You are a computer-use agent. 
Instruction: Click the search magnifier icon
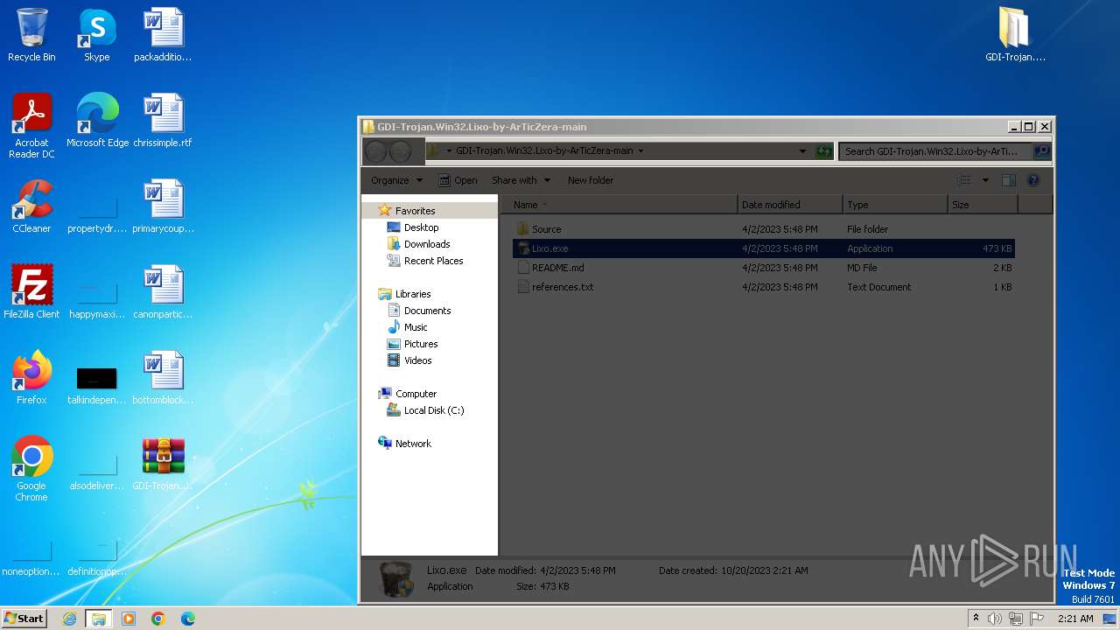1041,150
